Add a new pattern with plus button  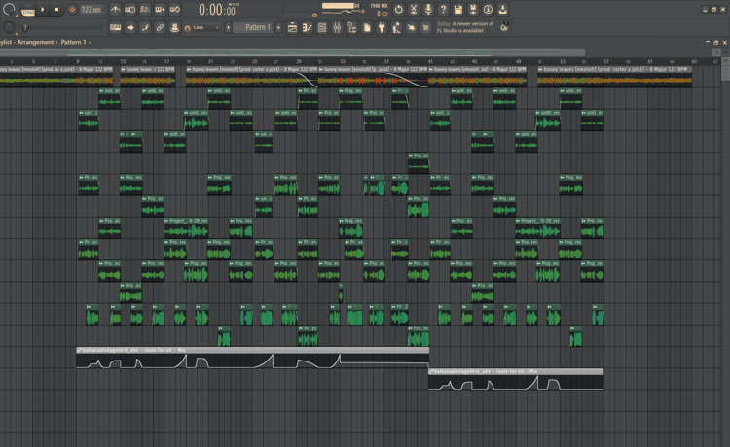(x=278, y=28)
